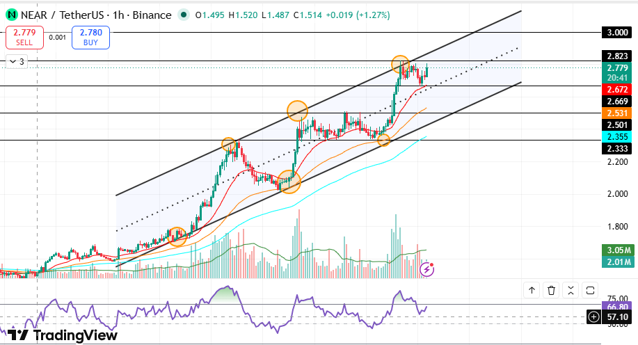Click the 2.000 price axis label

coord(617,193)
